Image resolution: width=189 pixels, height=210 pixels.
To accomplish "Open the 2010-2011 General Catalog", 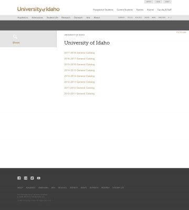I will [x=79, y=93].
